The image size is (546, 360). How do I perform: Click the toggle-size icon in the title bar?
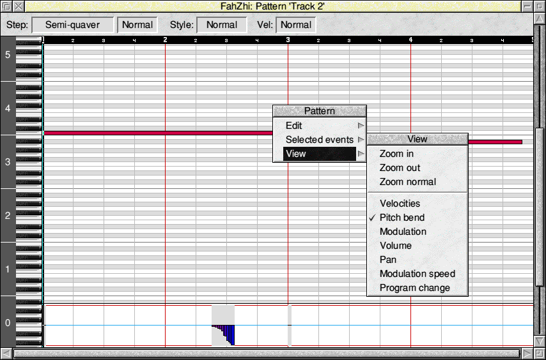pyautogui.click(x=540, y=6)
